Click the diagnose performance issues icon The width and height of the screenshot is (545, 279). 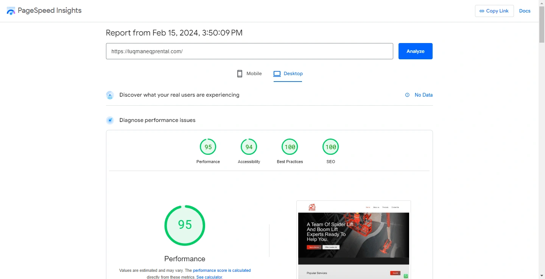[110, 120]
